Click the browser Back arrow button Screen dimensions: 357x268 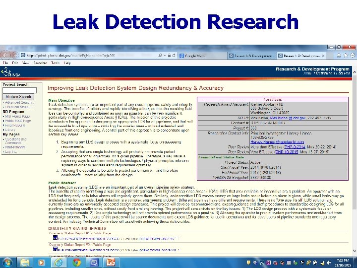[x=6, y=55]
